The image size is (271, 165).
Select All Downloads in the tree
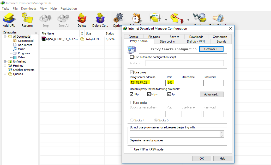22,37
